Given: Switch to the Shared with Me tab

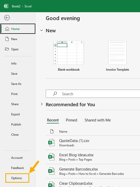Looking at the screenshot, I should pyautogui.click(x=98, y=120).
